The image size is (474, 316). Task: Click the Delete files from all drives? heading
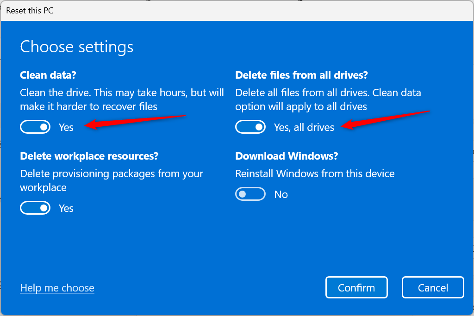tap(301, 75)
